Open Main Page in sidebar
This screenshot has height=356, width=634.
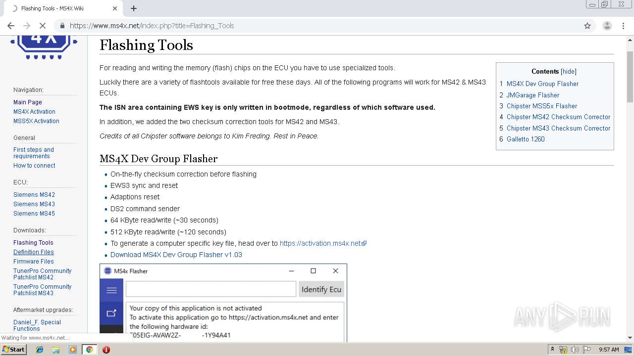(28, 102)
